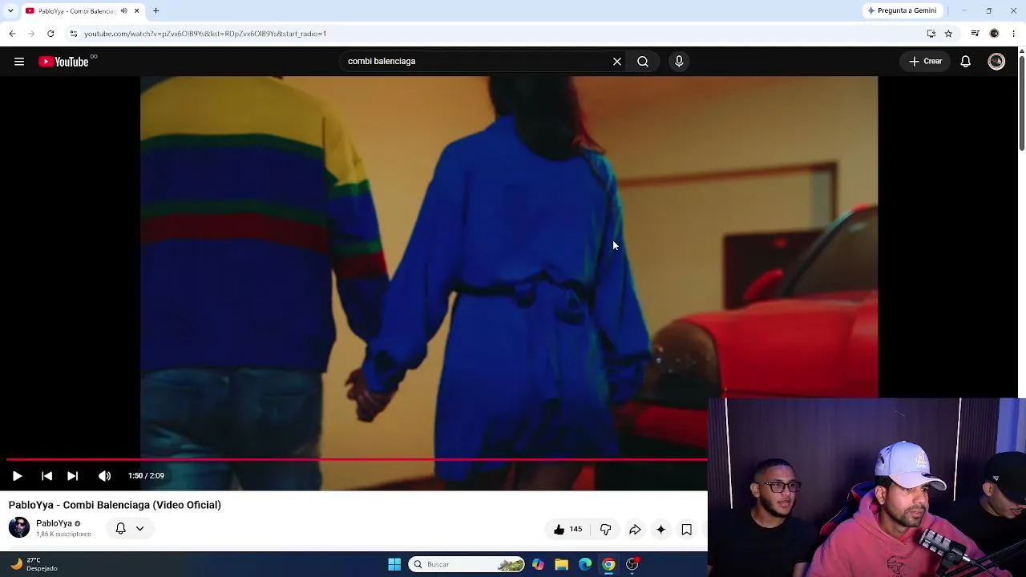Click the 1:50 / 2:09 time display
The height and width of the screenshot is (577, 1026).
click(x=146, y=476)
